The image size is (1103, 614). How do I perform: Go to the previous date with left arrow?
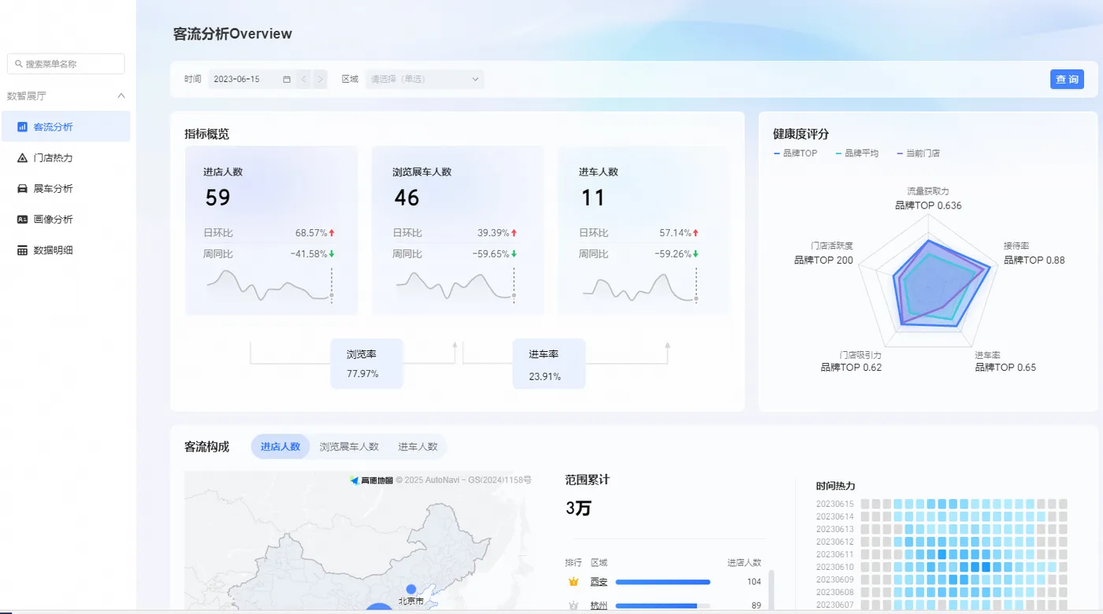tap(304, 79)
